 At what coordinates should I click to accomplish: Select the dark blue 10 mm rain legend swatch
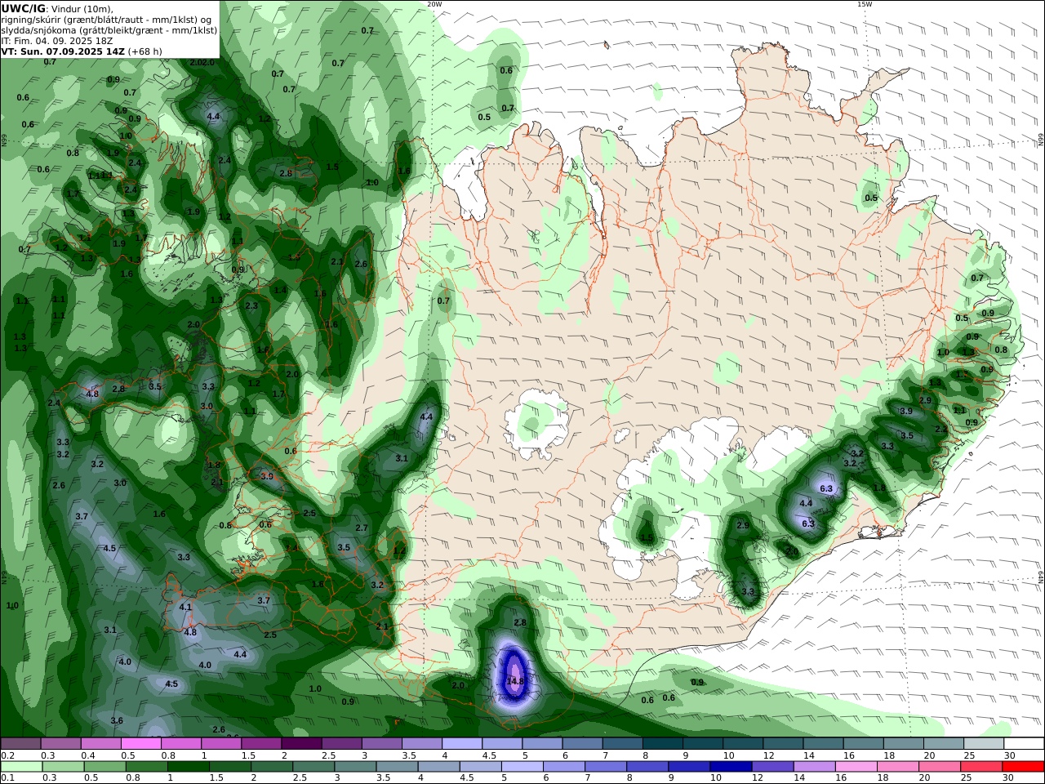[730, 767]
